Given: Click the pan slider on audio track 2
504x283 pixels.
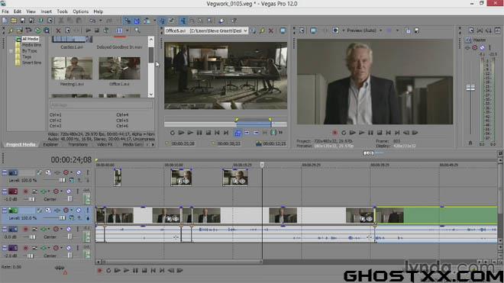Looking at the screenshot, I should (69, 199).
